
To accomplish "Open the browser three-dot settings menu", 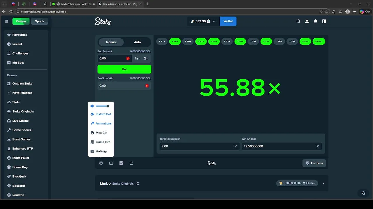I will click(x=355, y=12).
